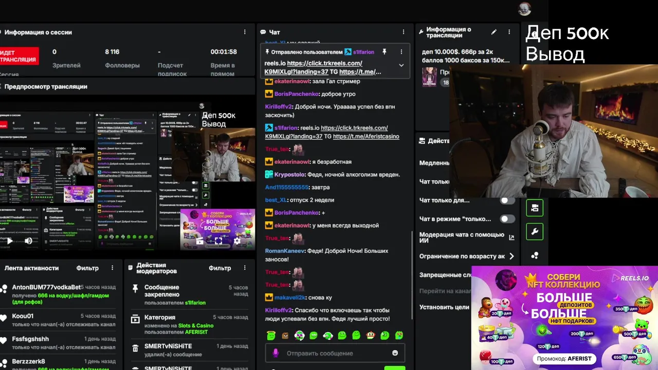Open pinned message options menu
658x370 pixels.
click(x=401, y=52)
